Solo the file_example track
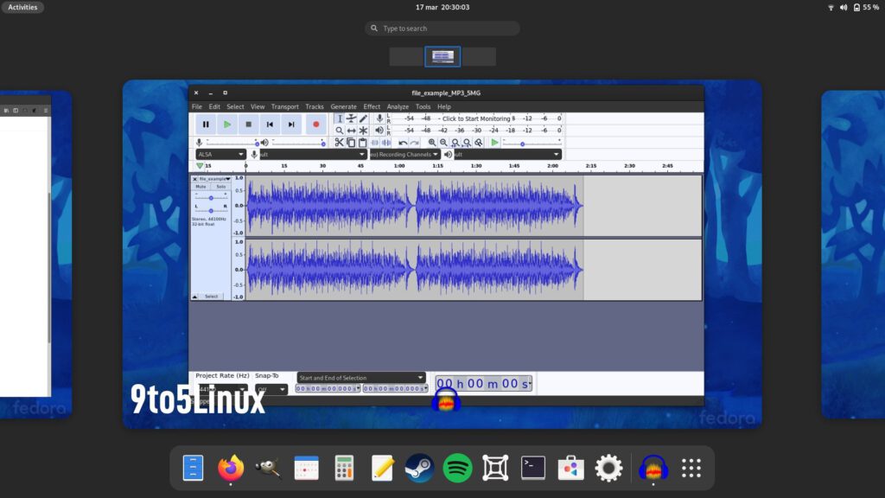 (x=220, y=187)
